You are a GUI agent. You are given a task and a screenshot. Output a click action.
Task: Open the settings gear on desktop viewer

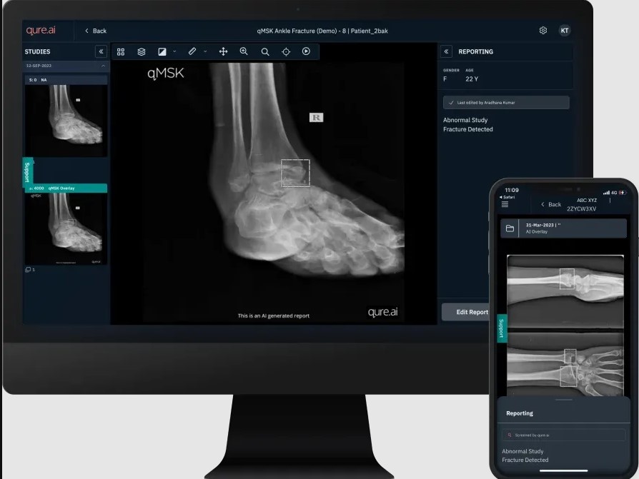click(x=543, y=31)
